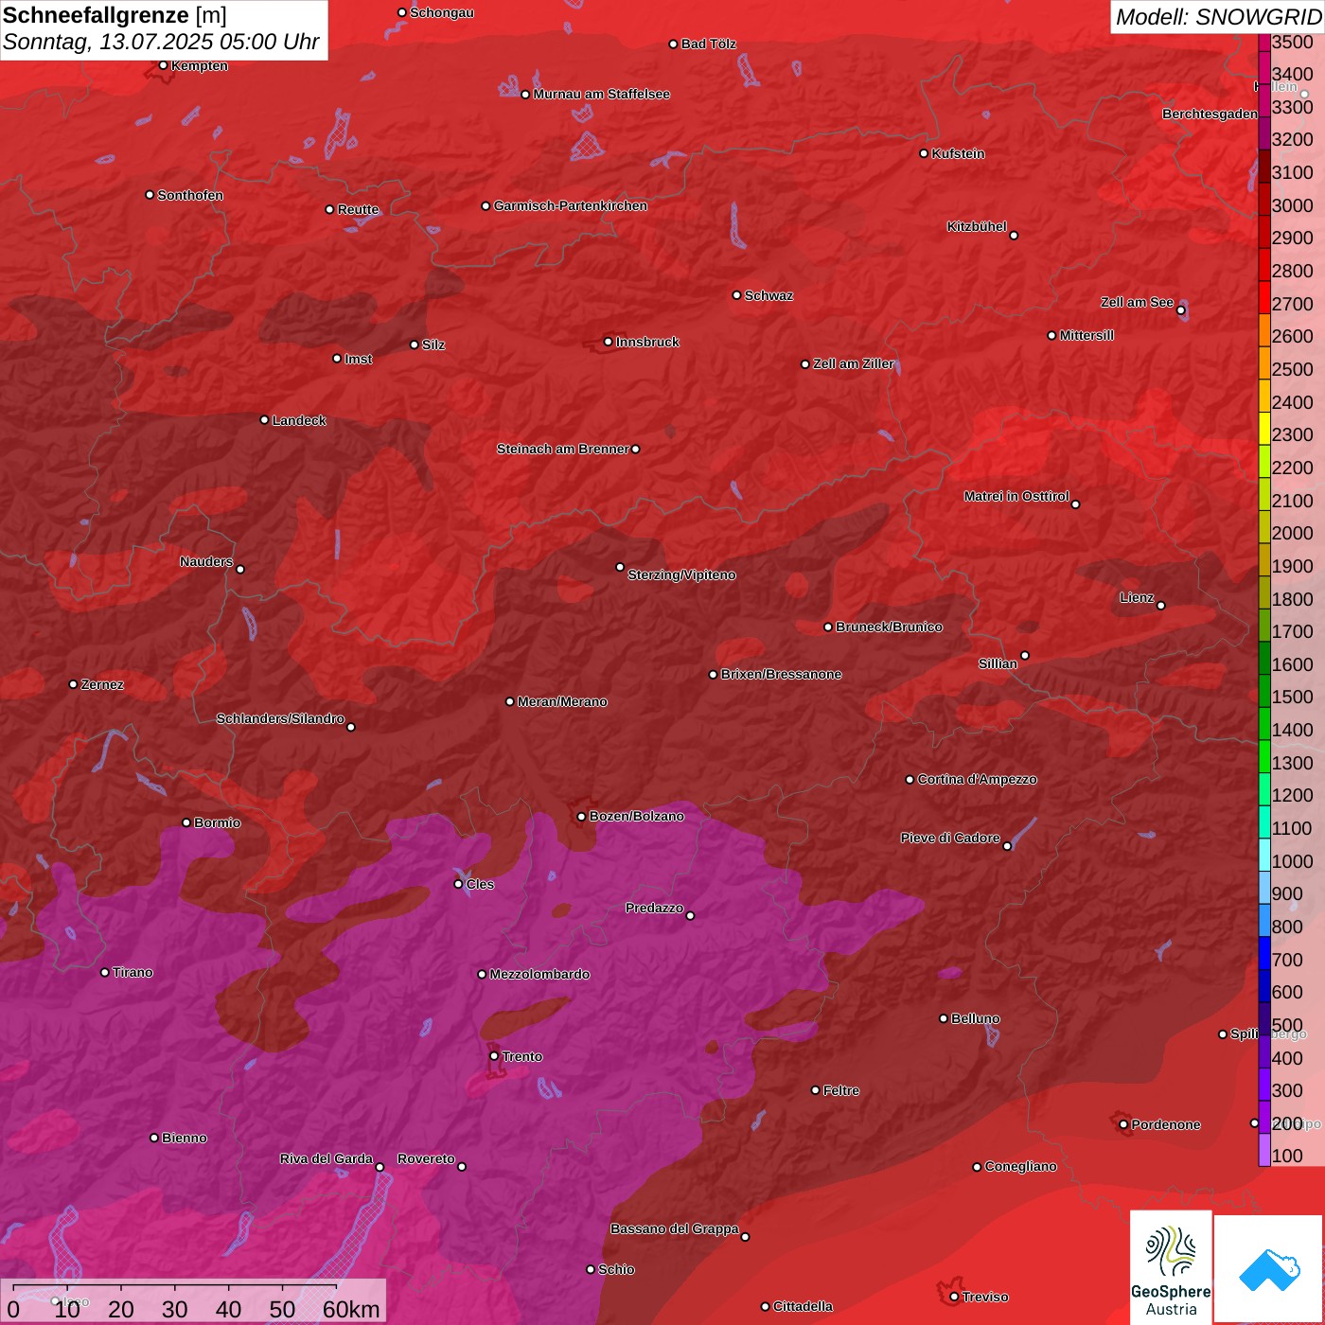Click the blue diamond logo in the corner
The width and height of the screenshot is (1325, 1325).
(x=1269, y=1270)
